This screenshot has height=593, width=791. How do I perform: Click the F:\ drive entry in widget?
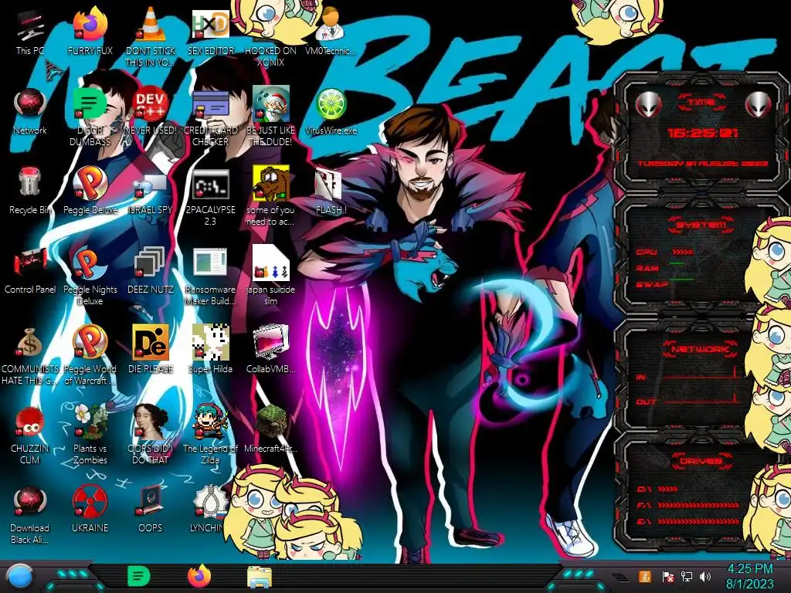(x=687, y=505)
